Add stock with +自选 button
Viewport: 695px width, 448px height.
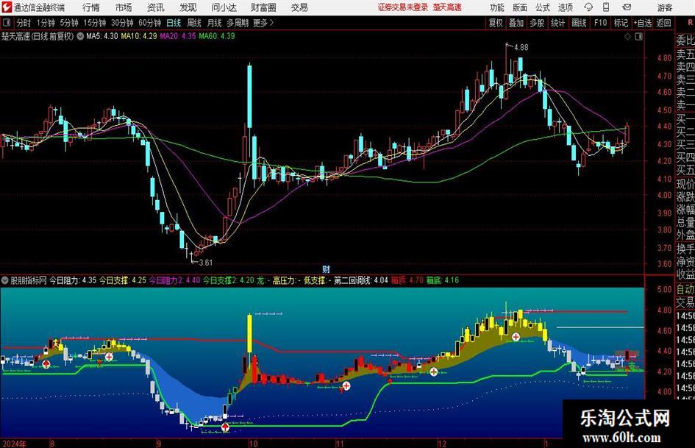click(x=642, y=23)
